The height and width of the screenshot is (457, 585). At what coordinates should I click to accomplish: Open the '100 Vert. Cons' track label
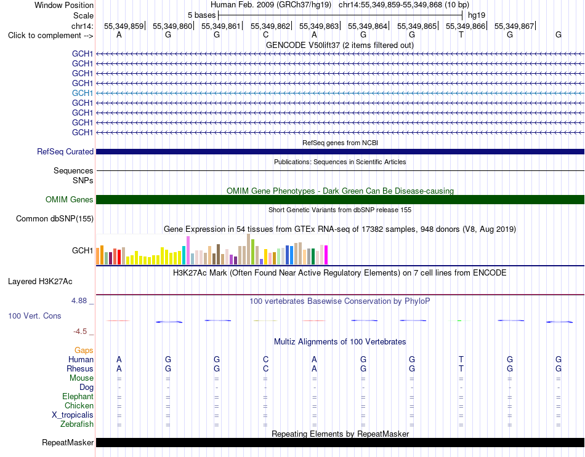click(34, 316)
